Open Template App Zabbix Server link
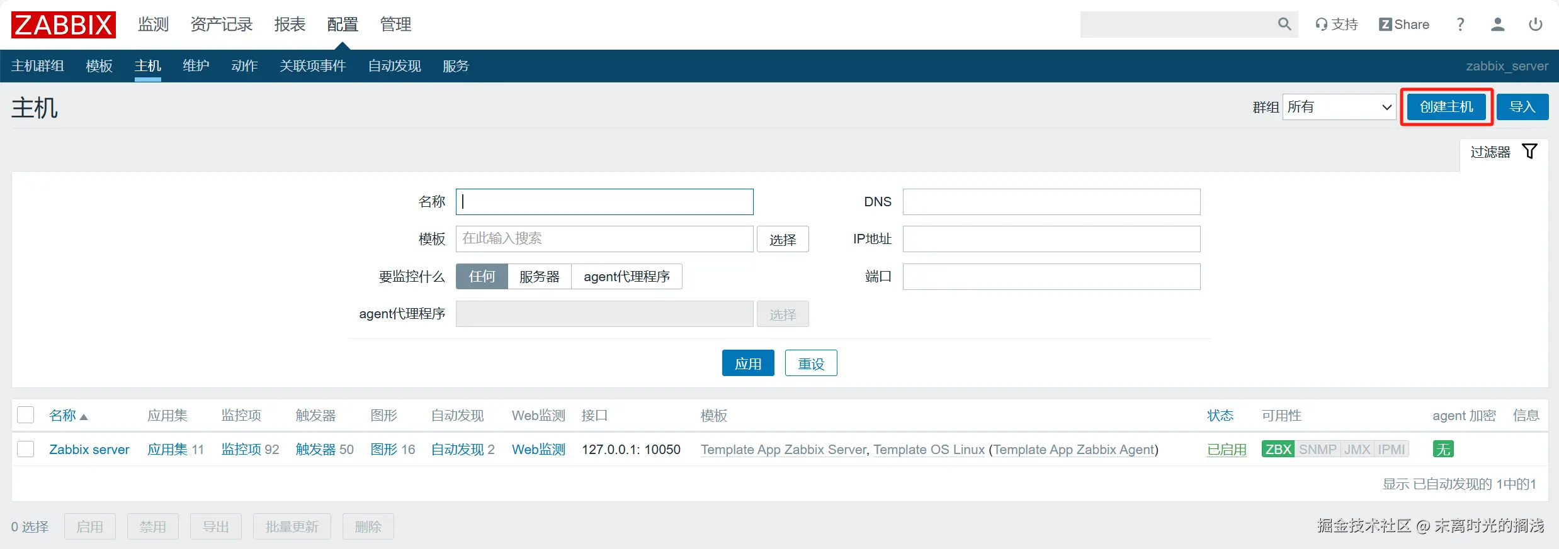Image resolution: width=1559 pixels, height=549 pixels. pos(783,449)
